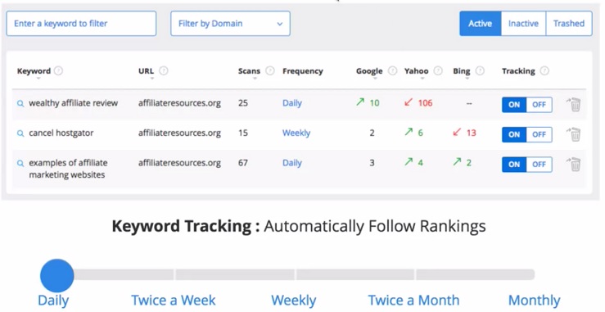Trash the wealthy affiliate review keyword
This screenshot has width=605, height=312.
click(x=574, y=105)
